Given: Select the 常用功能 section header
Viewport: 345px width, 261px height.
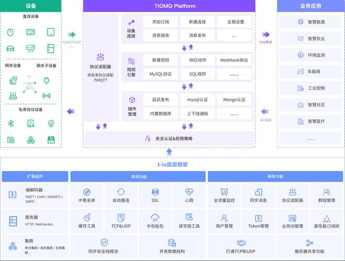Looking at the screenshot, I should 138,176.
